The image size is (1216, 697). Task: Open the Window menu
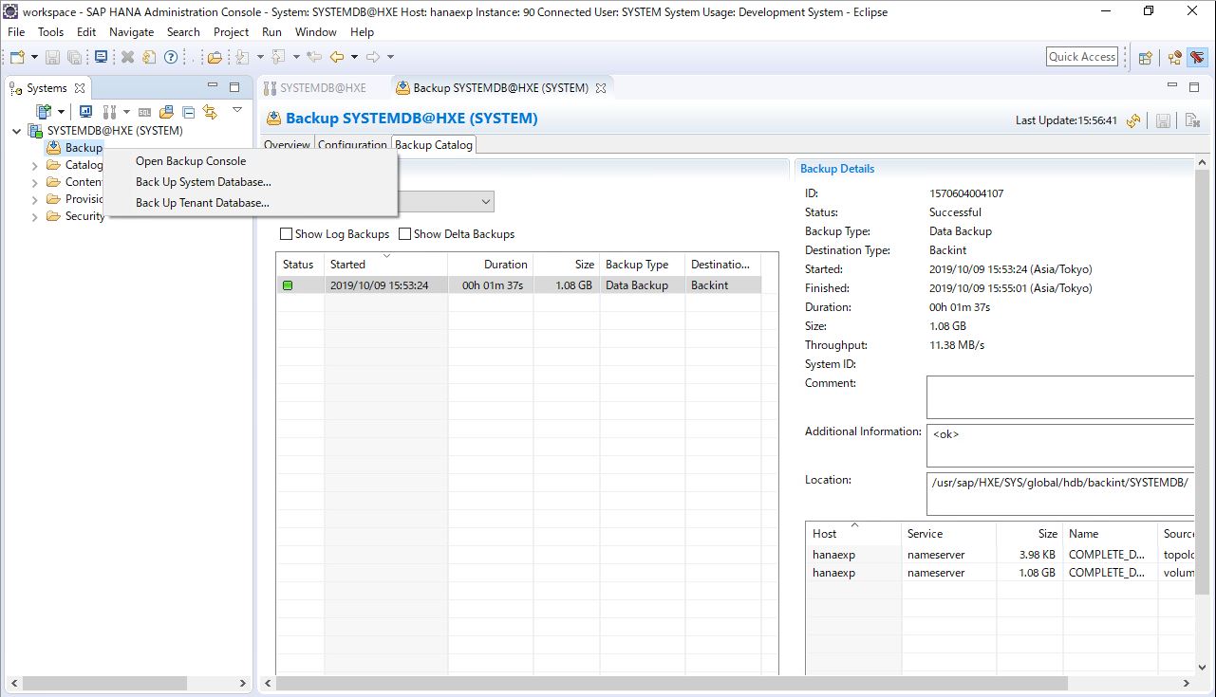[315, 32]
